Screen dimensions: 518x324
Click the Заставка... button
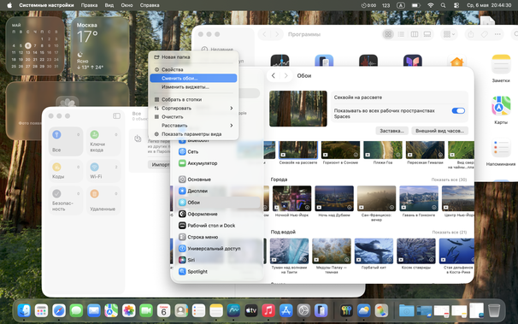[391, 131]
